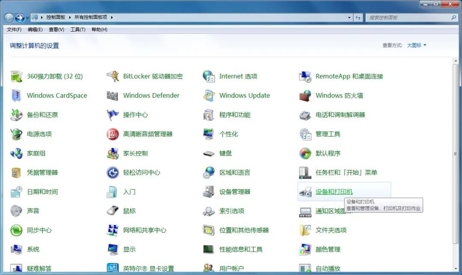The image size is (462, 275).
Task: Open the Windows Defender wall icon
Action: pyautogui.click(x=113, y=96)
